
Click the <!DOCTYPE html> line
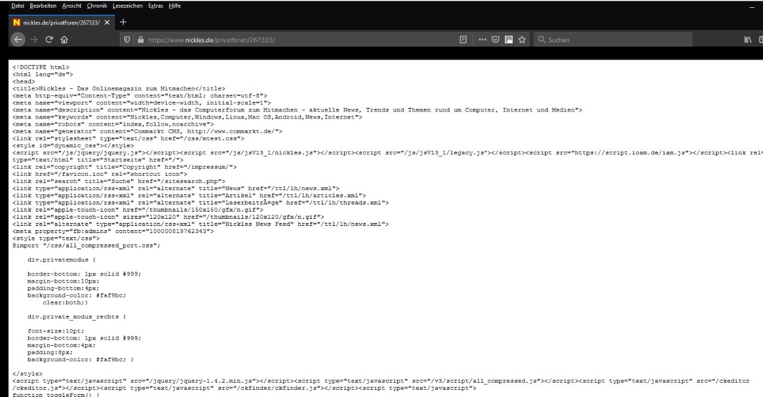click(x=41, y=67)
